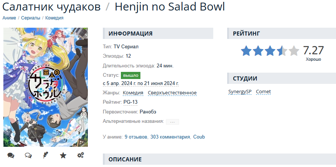Open Сериалы breadcrumb link
Viewport: 336px width, 167px height.
coord(31,18)
